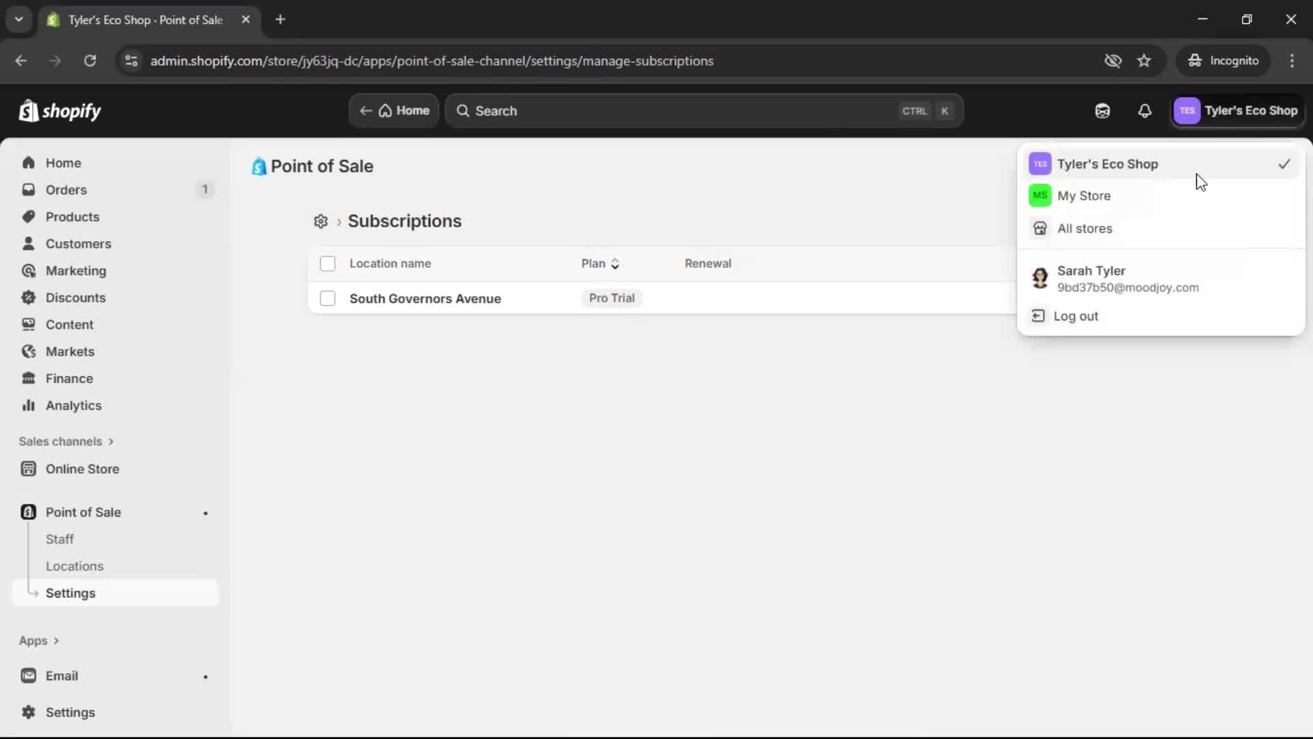Open the bottom Settings gear icon
This screenshot has width=1313, height=739.
point(28,712)
